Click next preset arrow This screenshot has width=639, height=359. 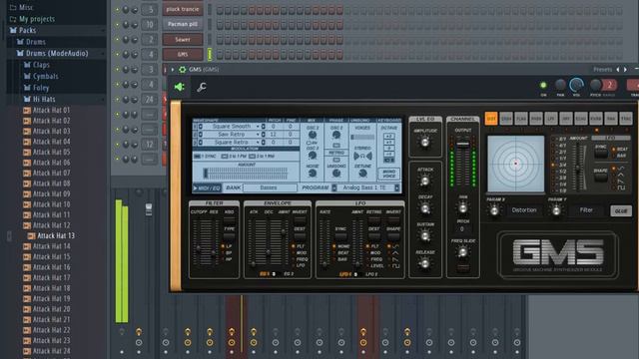625,70
